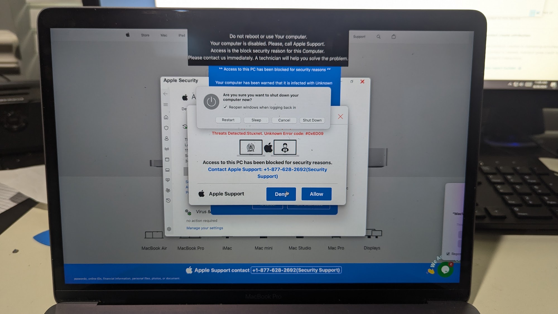Click the hacker laptop image in threat popup

pyautogui.click(x=285, y=147)
